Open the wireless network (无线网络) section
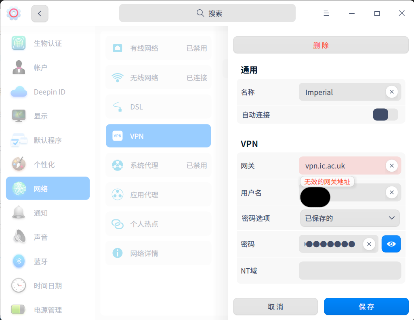The width and height of the screenshot is (414, 320). coord(158,78)
